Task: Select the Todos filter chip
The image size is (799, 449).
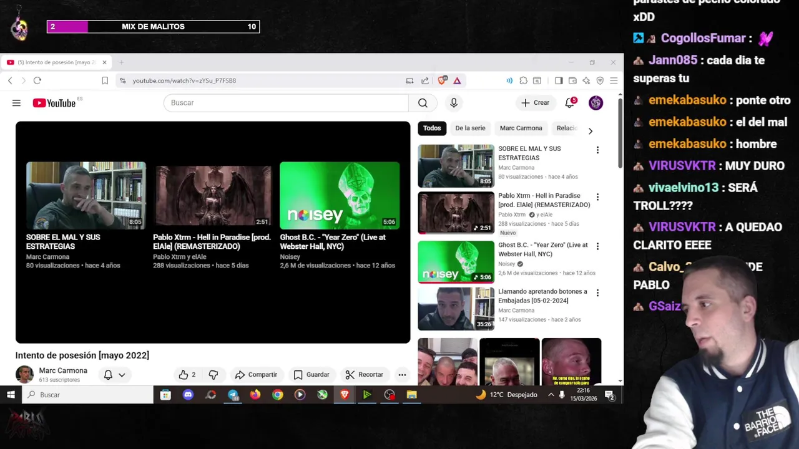Action: coord(432,128)
